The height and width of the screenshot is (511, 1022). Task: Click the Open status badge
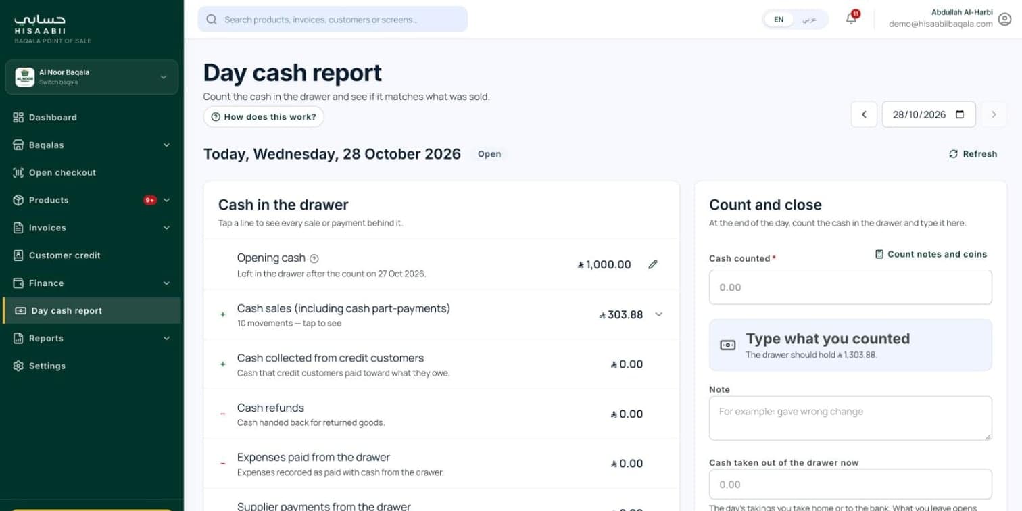pos(489,154)
